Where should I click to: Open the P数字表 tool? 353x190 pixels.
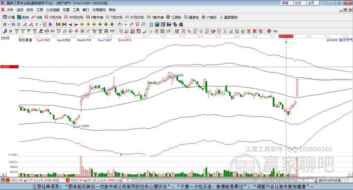(94, 17)
